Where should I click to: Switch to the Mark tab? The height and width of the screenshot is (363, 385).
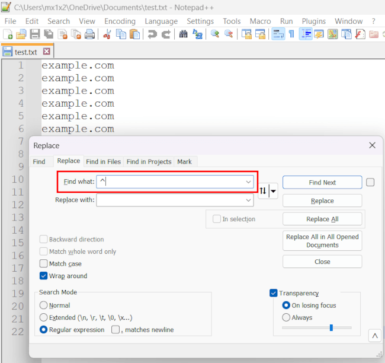[x=184, y=161]
